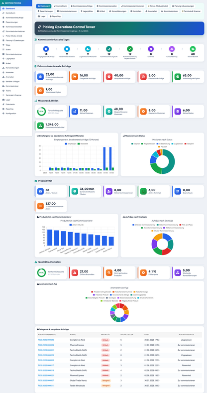
Task: Click the Freigegebene Aufträge clipboard flow icon
Action: coord(46,49)
